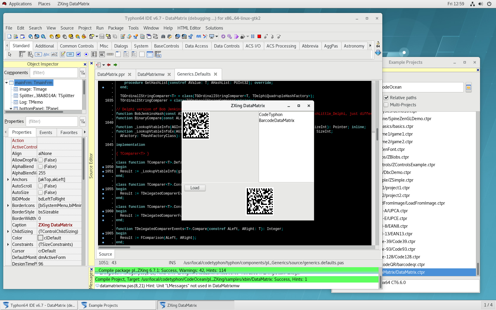Click the New Unit icon in the toolbar
This screenshot has height=310, width=496.
point(16,36)
